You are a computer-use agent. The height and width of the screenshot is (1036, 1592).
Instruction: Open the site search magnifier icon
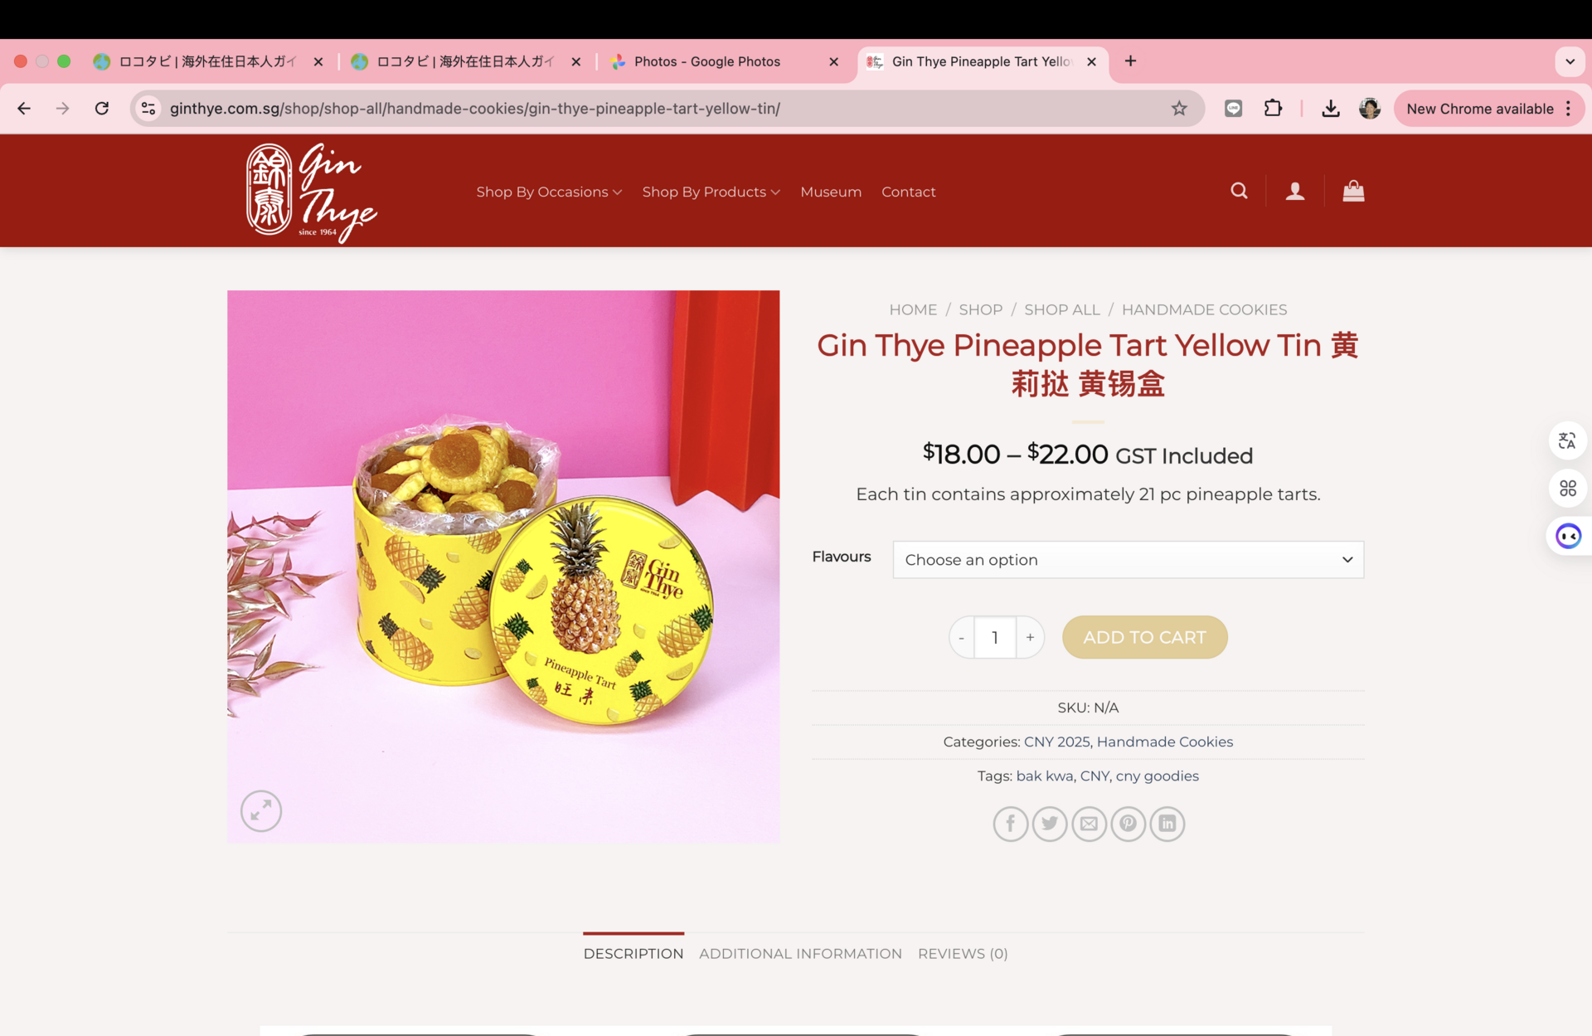pos(1239,191)
